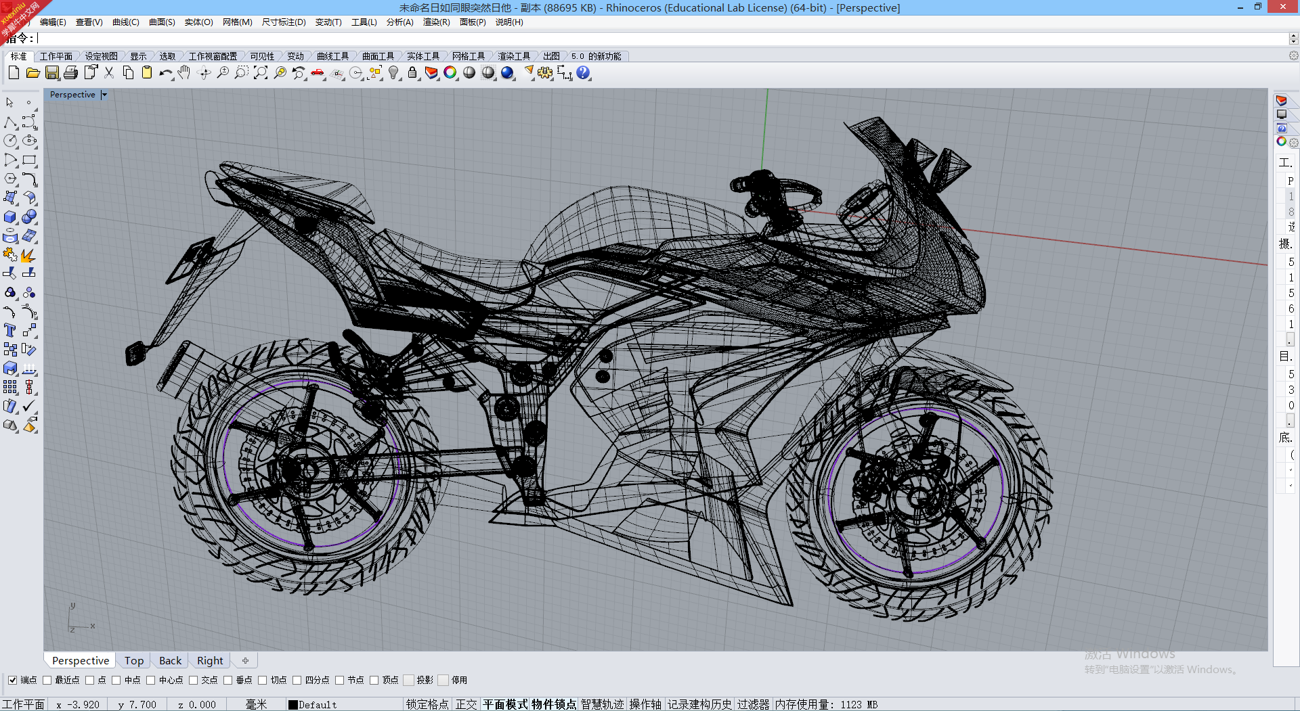Viewport: 1300px width, 711px height.
Task: Switch to the Back viewport tab
Action: tap(170, 660)
